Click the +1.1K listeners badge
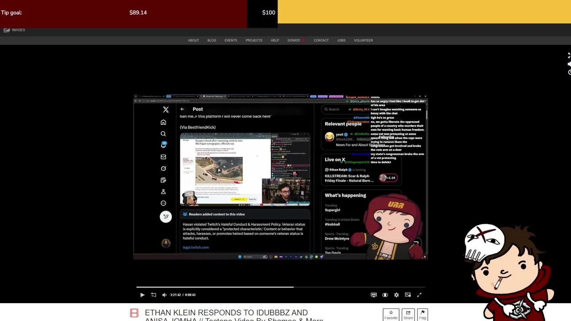The width and height of the screenshot is (571, 321). pyautogui.click(x=388, y=178)
